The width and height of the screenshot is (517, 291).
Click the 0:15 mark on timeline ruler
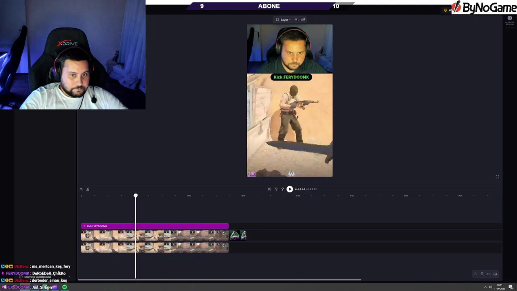[x=243, y=196]
